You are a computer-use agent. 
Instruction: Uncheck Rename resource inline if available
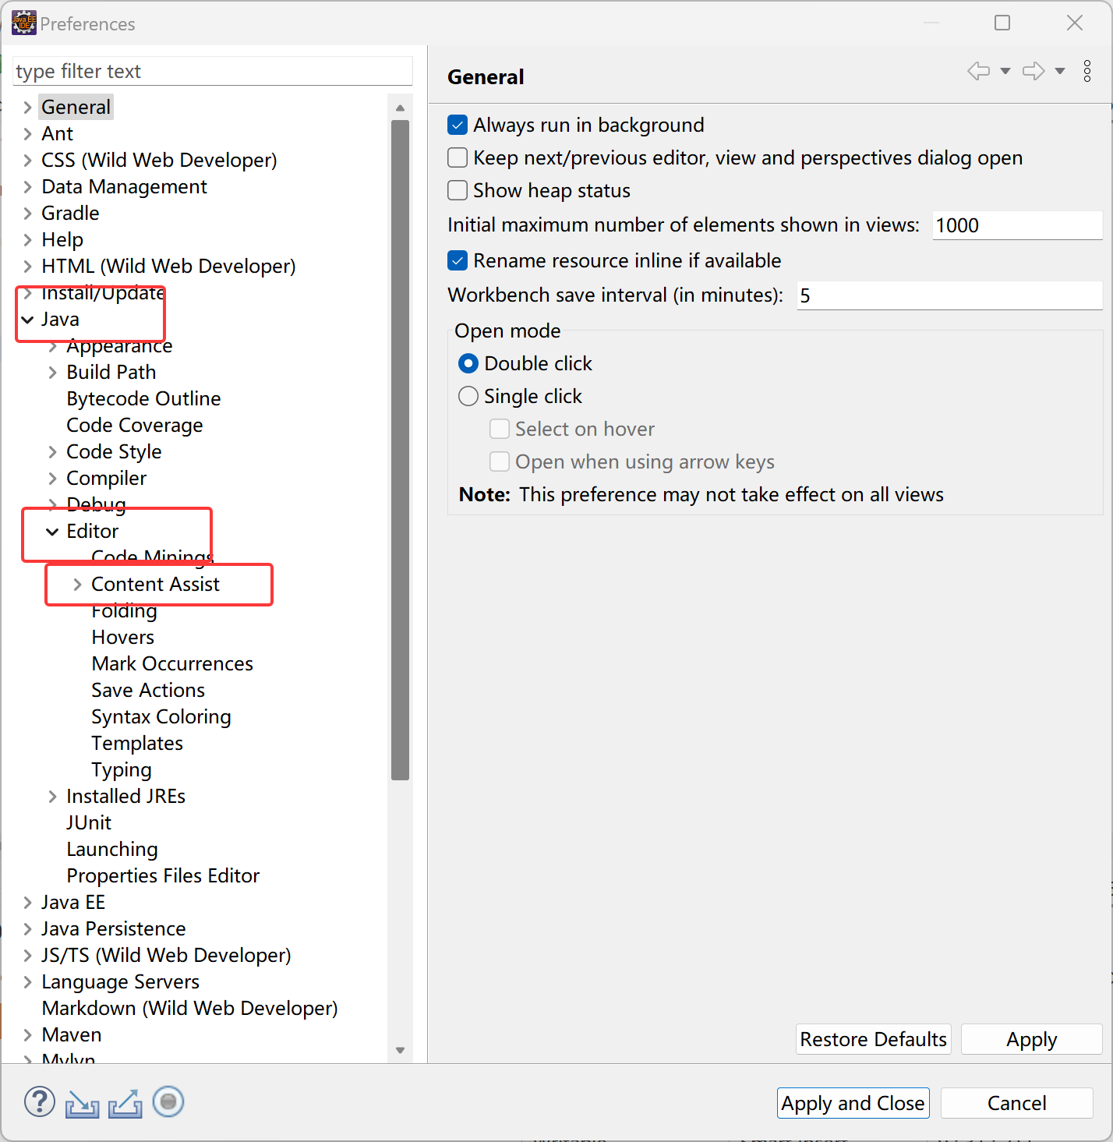click(458, 261)
